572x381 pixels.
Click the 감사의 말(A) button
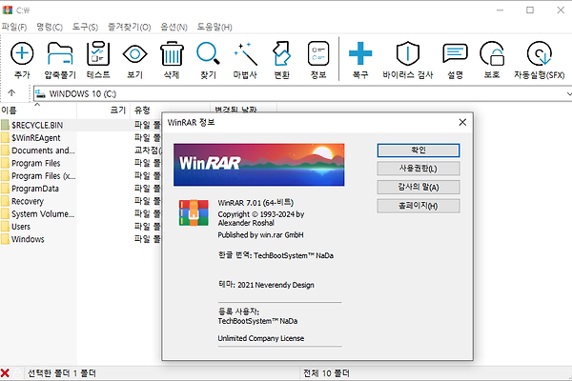[x=419, y=188]
